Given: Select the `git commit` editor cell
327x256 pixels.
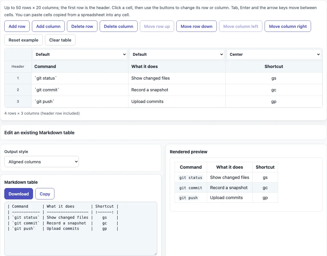Looking at the screenshot, I should (x=80, y=90).
